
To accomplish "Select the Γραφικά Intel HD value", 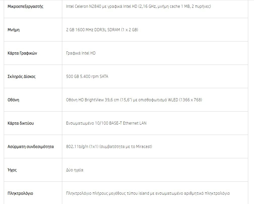I will coord(81,53).
